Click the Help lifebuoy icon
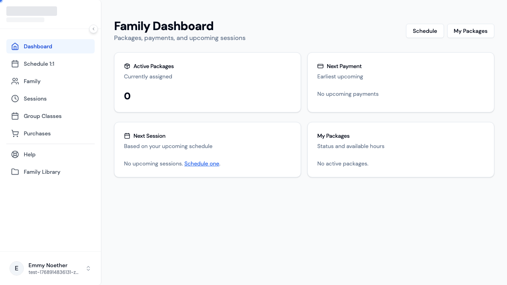The height and width of the screenshot is (285, 507). tap(15, 154)
